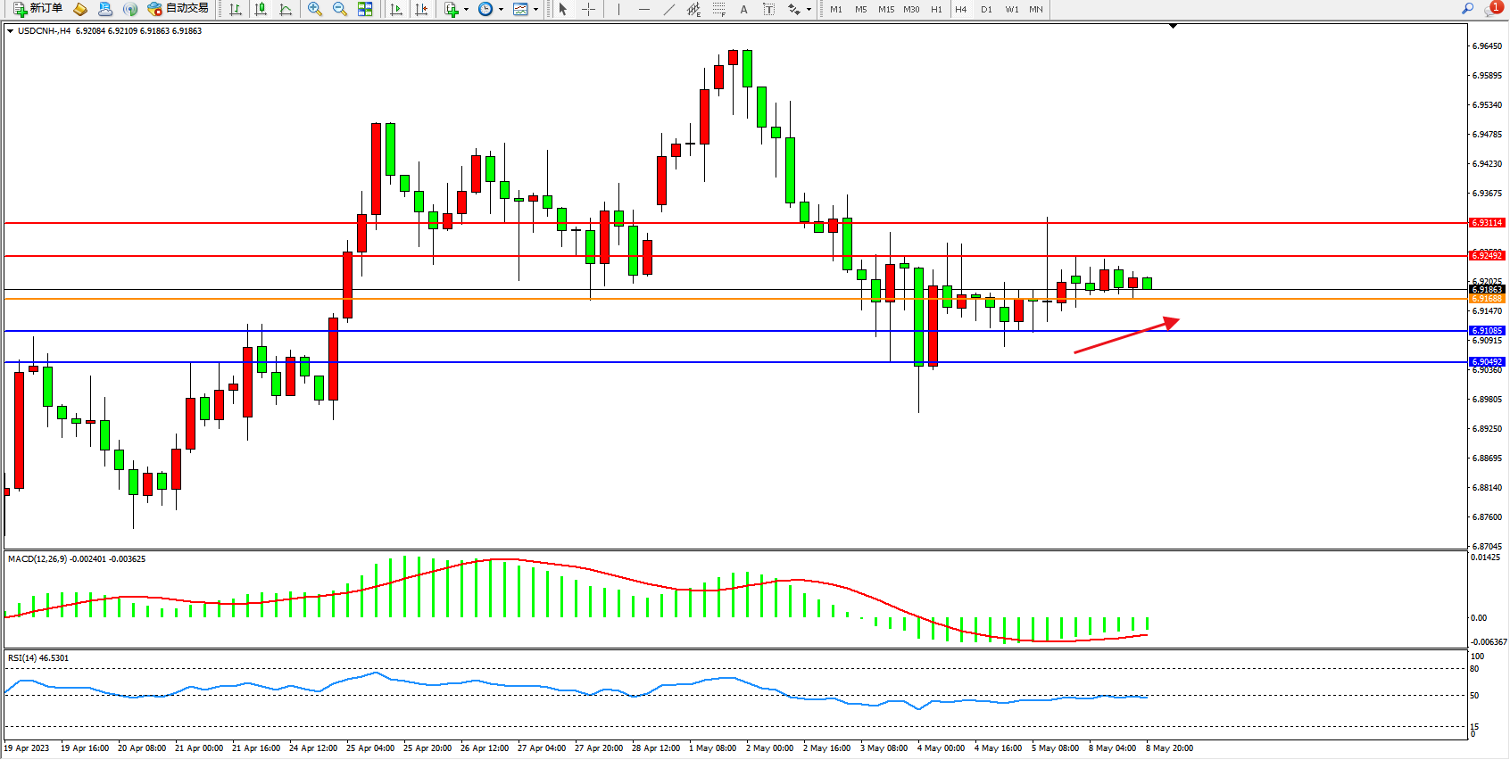This screenshot has height=760, width=1510.
Task: Select the Fibonacci retracement tool
Action: (x=719, y=9)
